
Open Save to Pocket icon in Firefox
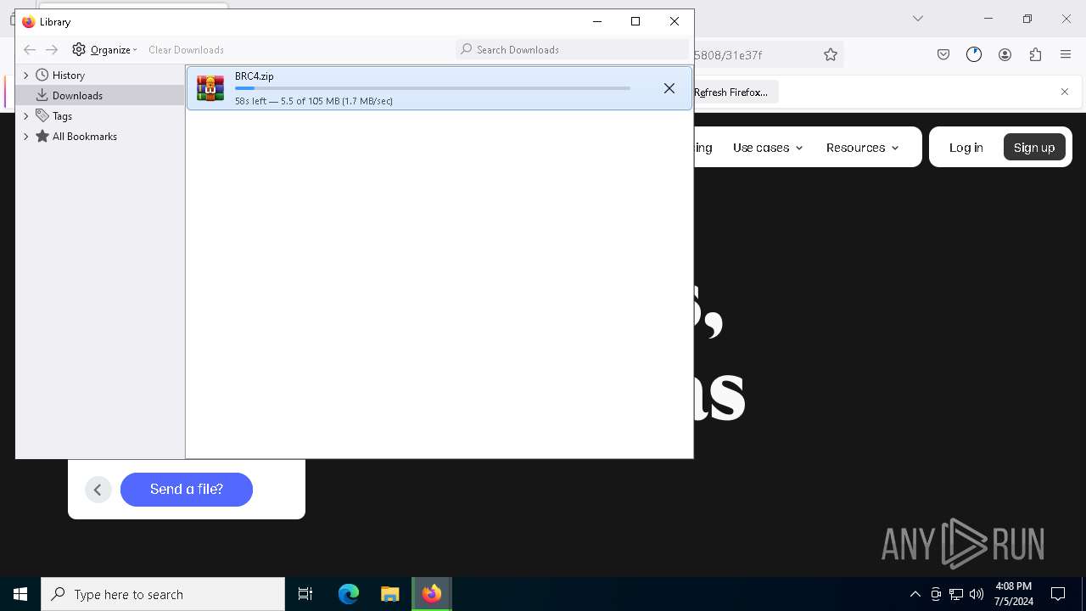943,54
